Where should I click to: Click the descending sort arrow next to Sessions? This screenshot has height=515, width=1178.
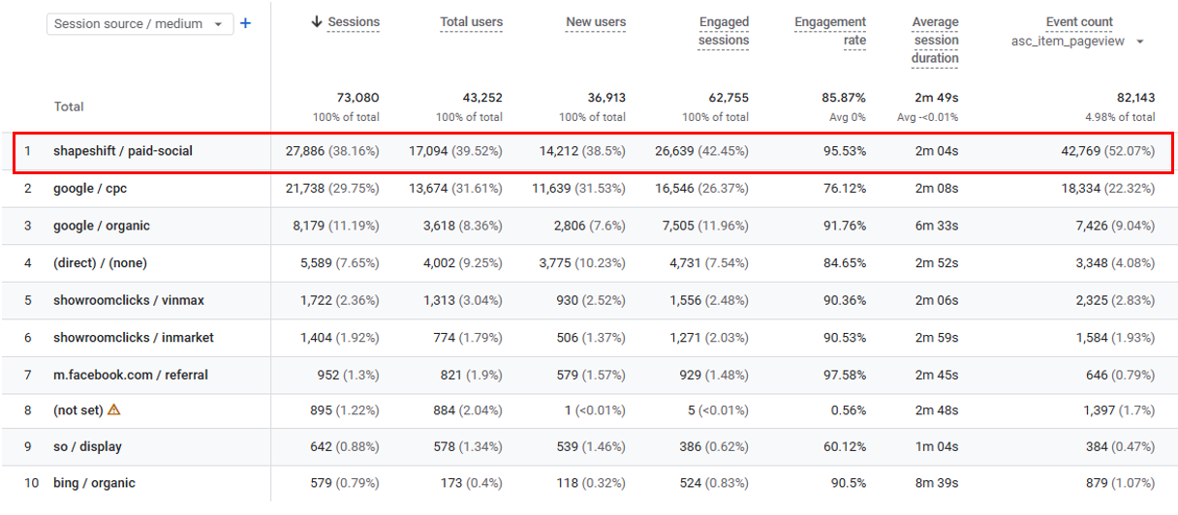(316, 22)
